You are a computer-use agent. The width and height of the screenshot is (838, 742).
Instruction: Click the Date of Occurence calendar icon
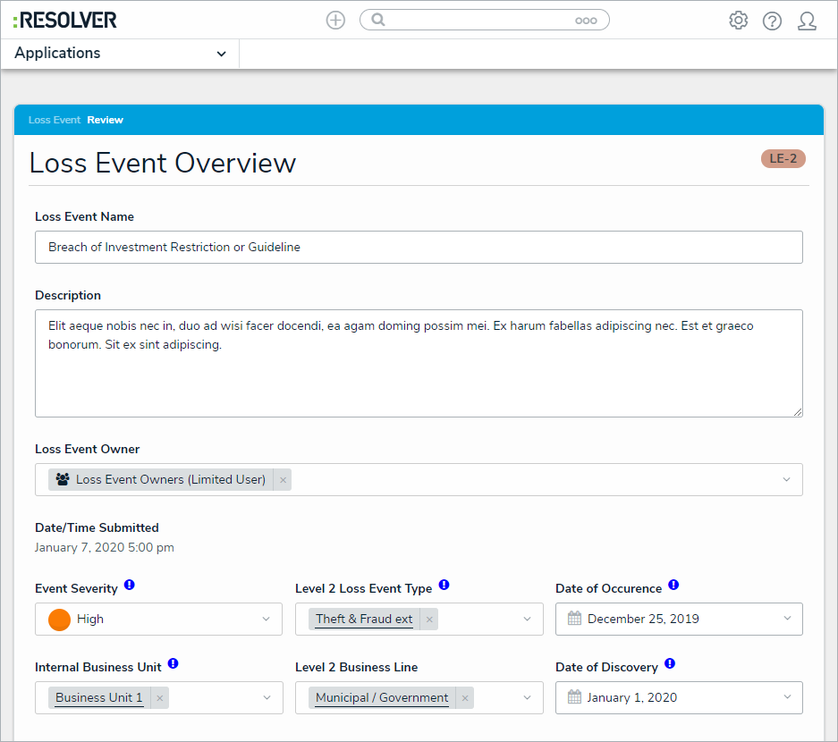(574, 619)
